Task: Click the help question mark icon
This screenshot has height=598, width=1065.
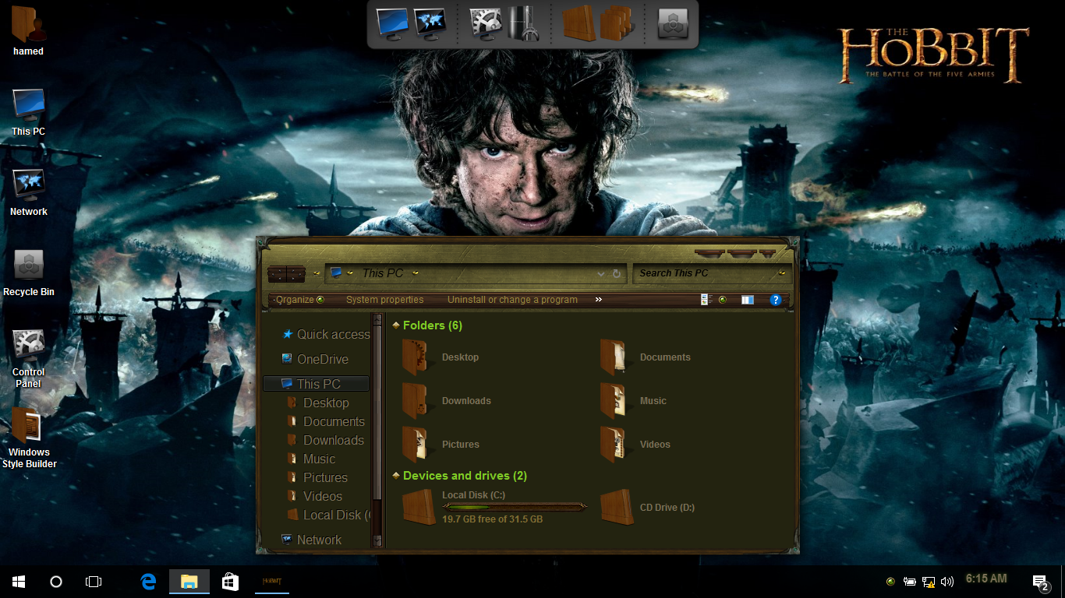Action: 775,300
